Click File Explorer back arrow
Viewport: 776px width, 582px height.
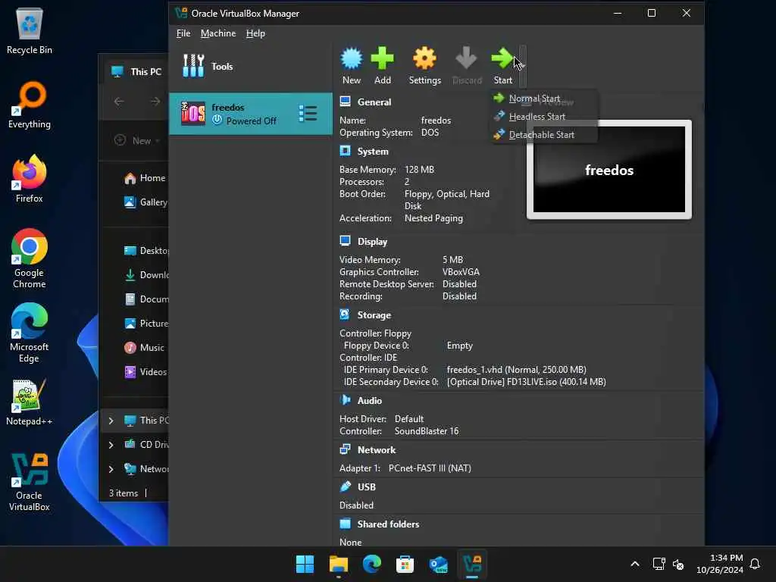click(x=119, y=102)
